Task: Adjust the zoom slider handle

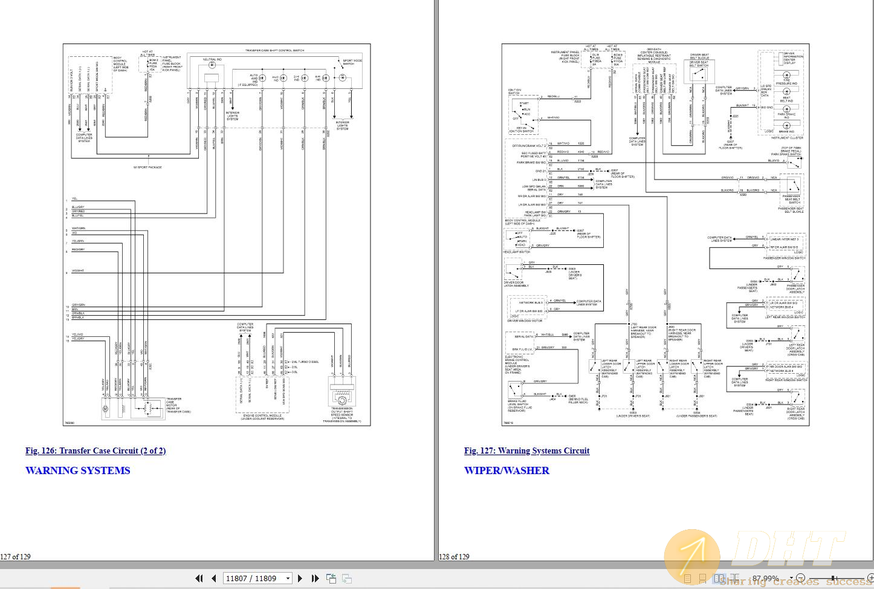Action: pos(834,578)
